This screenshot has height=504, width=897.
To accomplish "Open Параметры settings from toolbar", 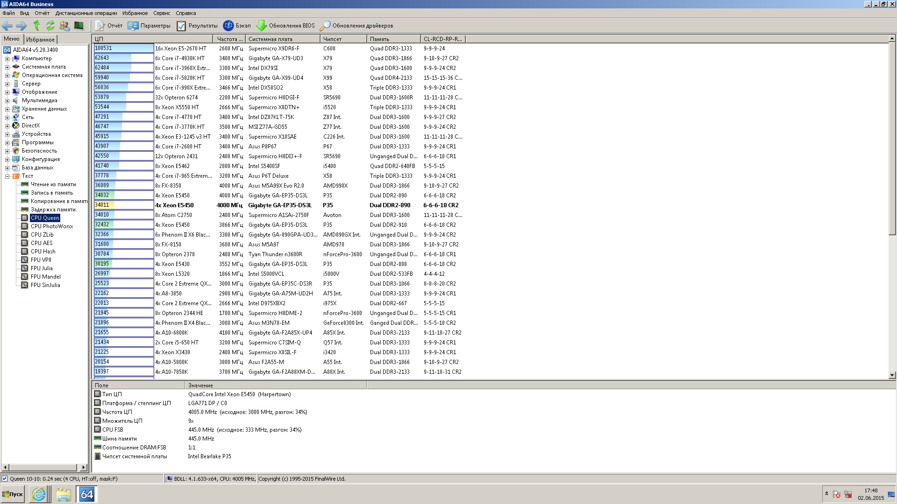I will 149,26.
